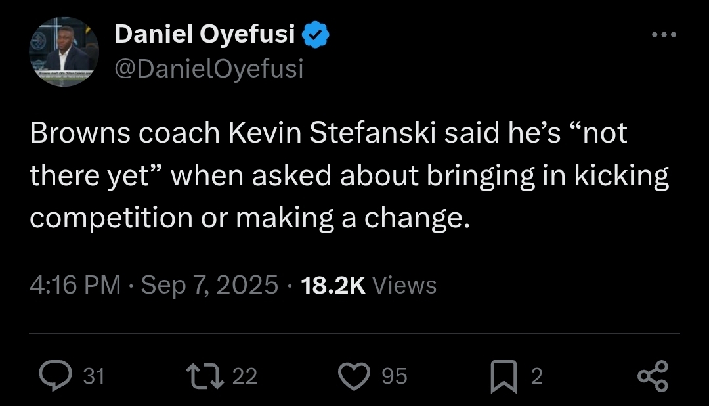709x406 pixels.
Task: Like the tweet with the heart icon
Action: coord(355,375)
